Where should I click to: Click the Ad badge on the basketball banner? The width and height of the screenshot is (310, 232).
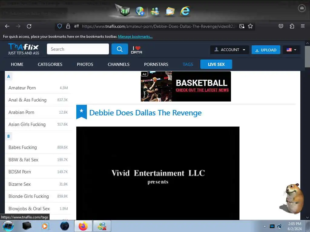pyautogui.click(x=144, y=74)
